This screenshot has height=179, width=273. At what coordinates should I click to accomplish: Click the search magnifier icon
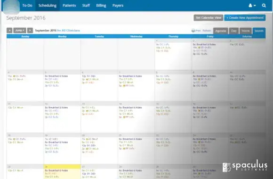pyautogui.click(x=264, y=6)
